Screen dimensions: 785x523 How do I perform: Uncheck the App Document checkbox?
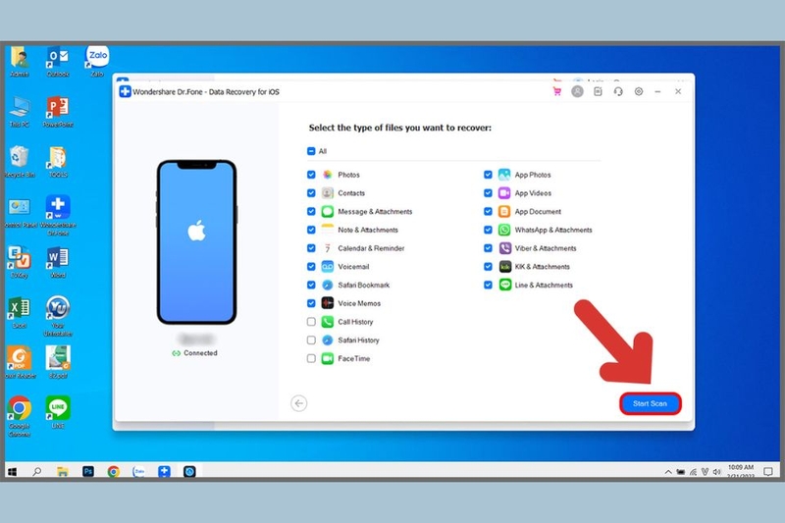[488, 212]
